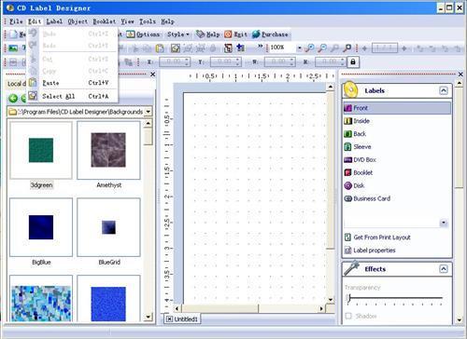
Task: Click canvas horizontal scroll left arrow
Action: point(177,308)
